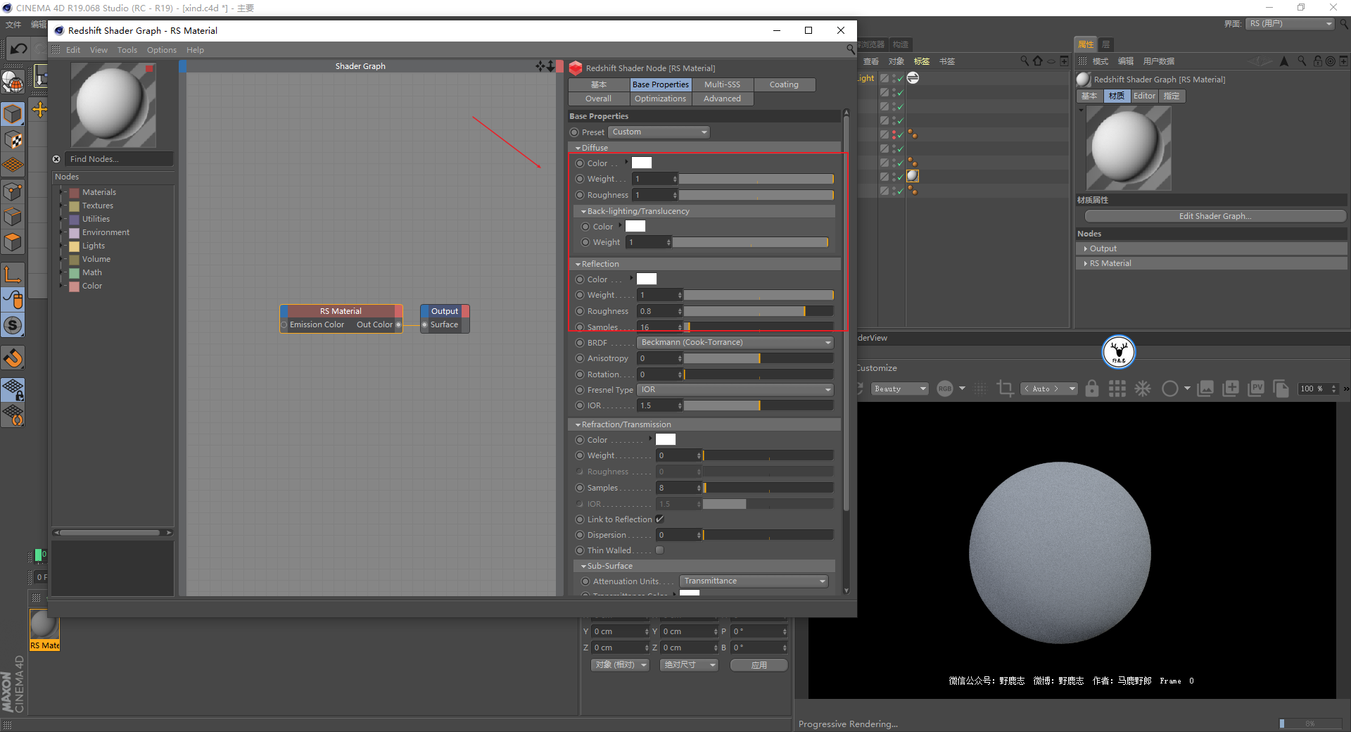This screenshot has height=732, width=1351.
Task: Click the Reflection Roughness slider bar
Action: point(759,311)
